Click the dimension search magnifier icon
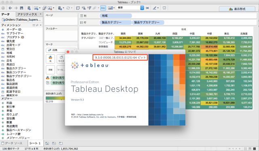This screenshot has height=151, width=259. click(x=37, y=25)
